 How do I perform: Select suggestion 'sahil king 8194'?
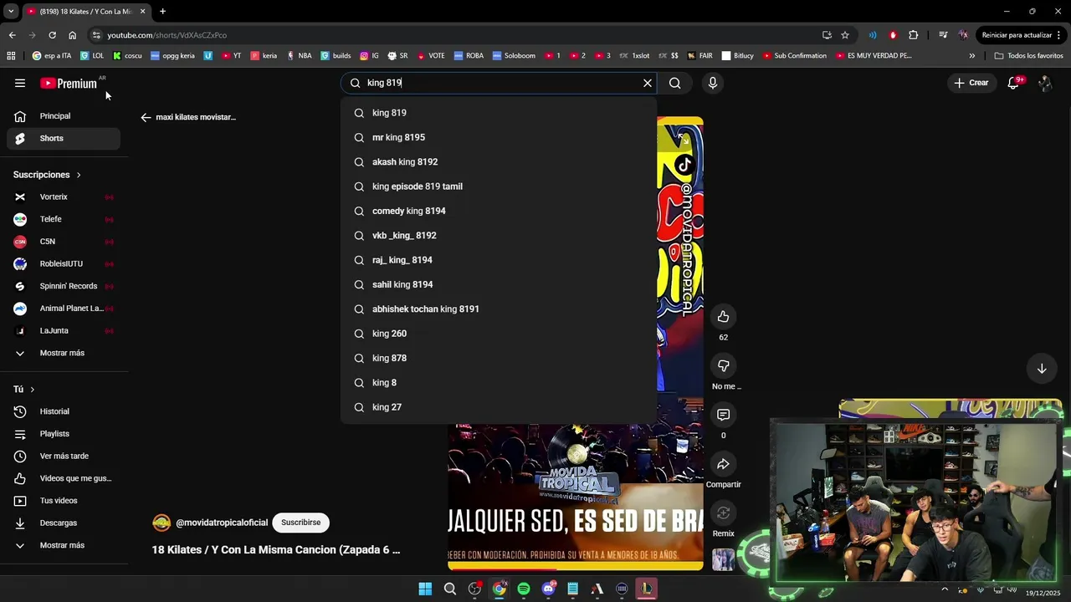click(x=499, y=284)
